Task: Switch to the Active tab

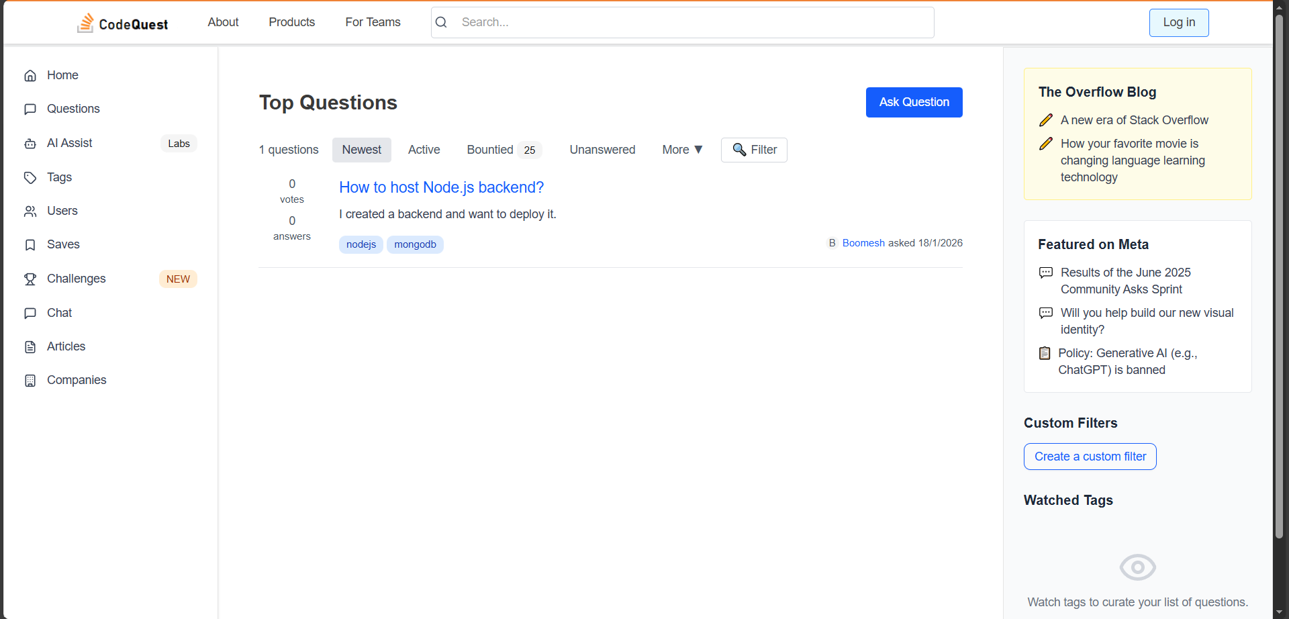Action: (424, 150)
